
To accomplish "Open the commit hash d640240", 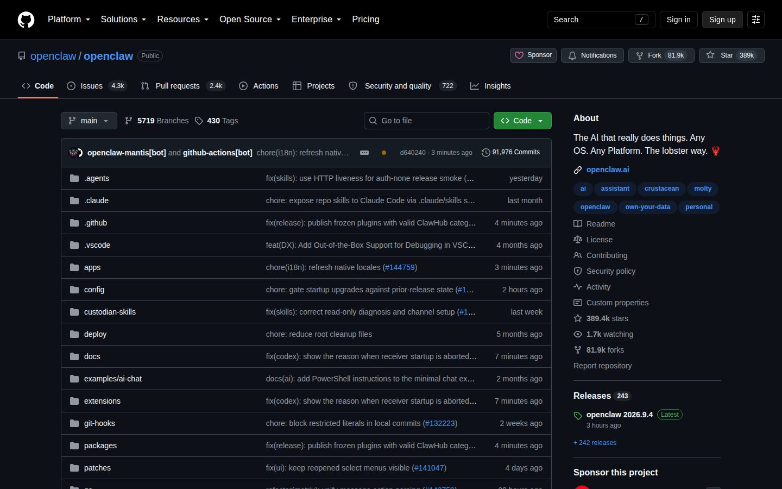I will click(x=413, y=153).
